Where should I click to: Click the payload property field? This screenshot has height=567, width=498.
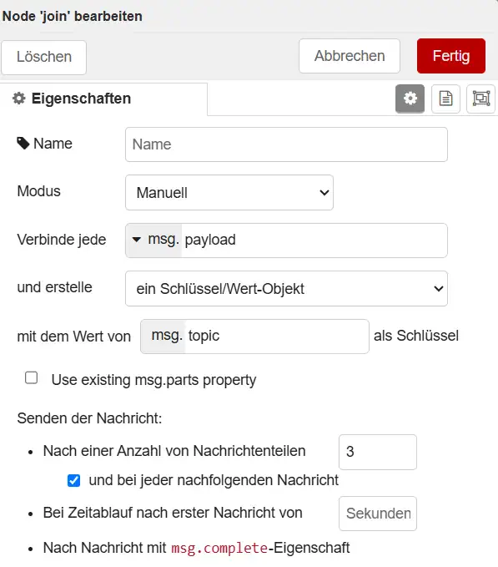[314, 240]
